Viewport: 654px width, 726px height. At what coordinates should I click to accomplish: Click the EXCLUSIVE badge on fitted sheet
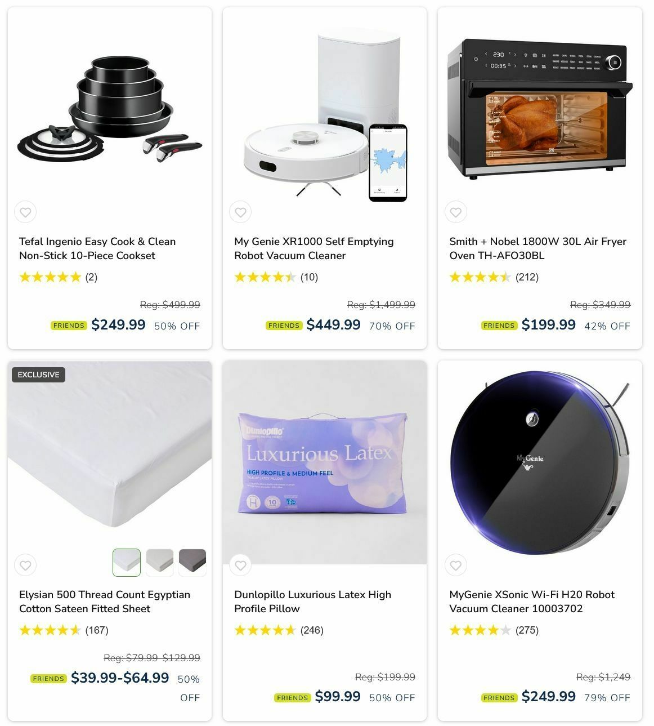38,375
